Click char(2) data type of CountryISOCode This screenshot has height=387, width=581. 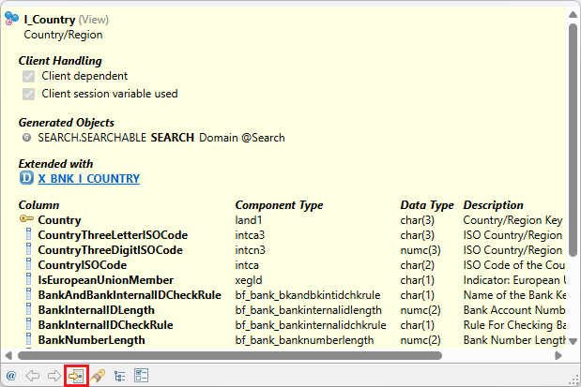pyautogui.click(x=418, y=265)
